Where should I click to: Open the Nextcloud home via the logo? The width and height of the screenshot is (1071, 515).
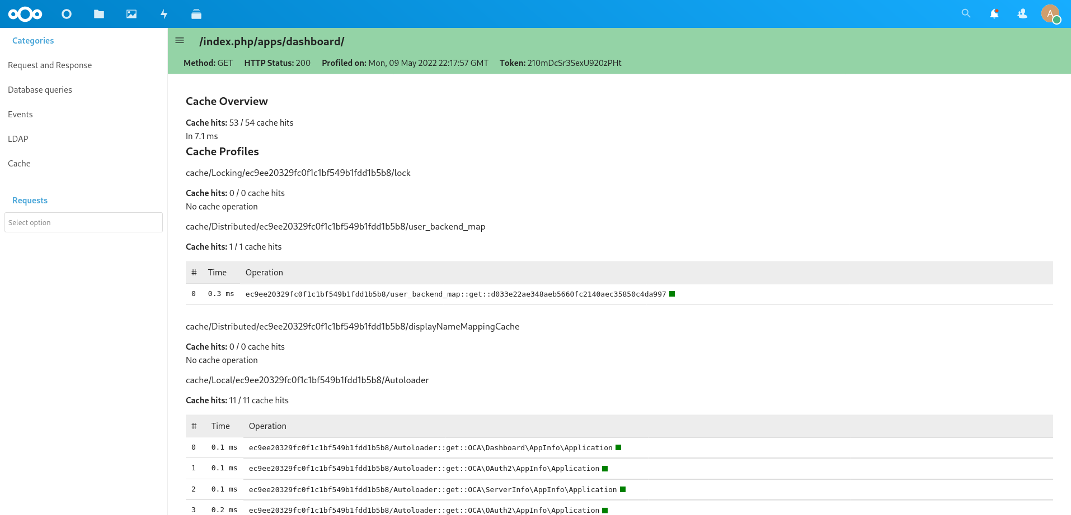click(25, 13)
